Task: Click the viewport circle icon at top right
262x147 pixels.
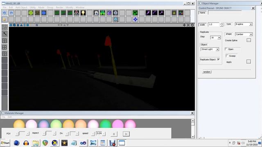Action: coord(192,25)
